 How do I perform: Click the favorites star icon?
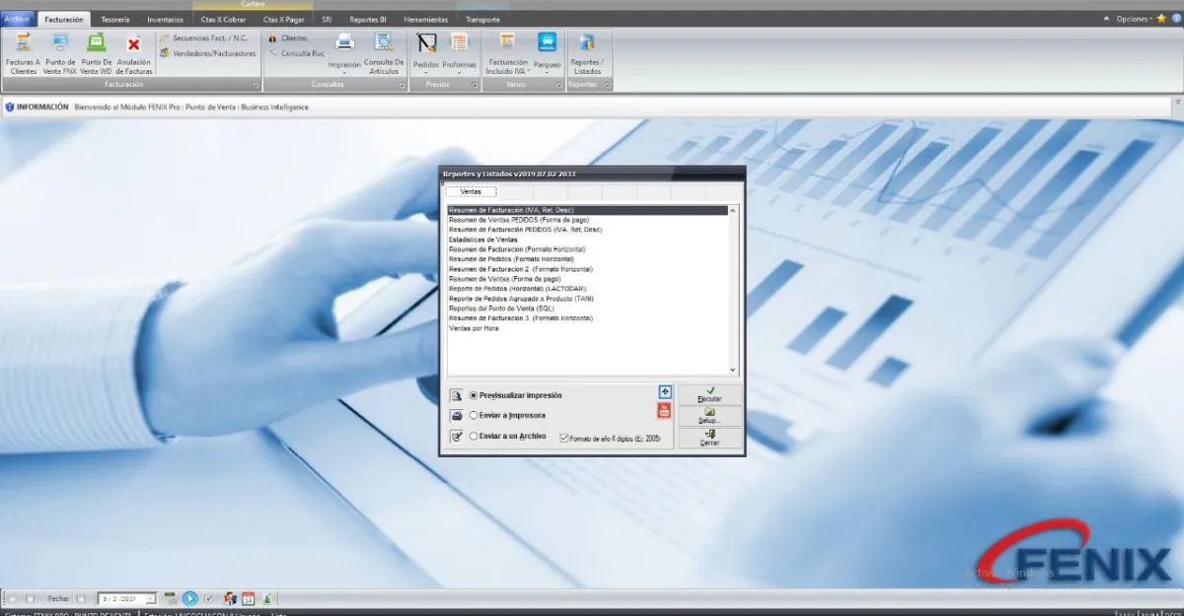coord(1161,19)
